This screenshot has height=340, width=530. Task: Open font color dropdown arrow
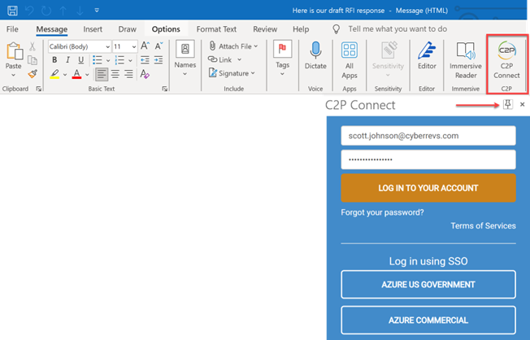tap(87, 75)
